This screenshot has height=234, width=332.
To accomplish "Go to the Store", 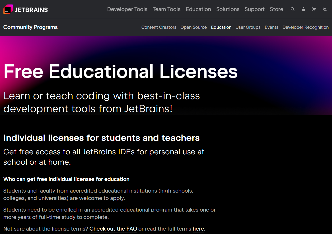I will tap(277, 9).
